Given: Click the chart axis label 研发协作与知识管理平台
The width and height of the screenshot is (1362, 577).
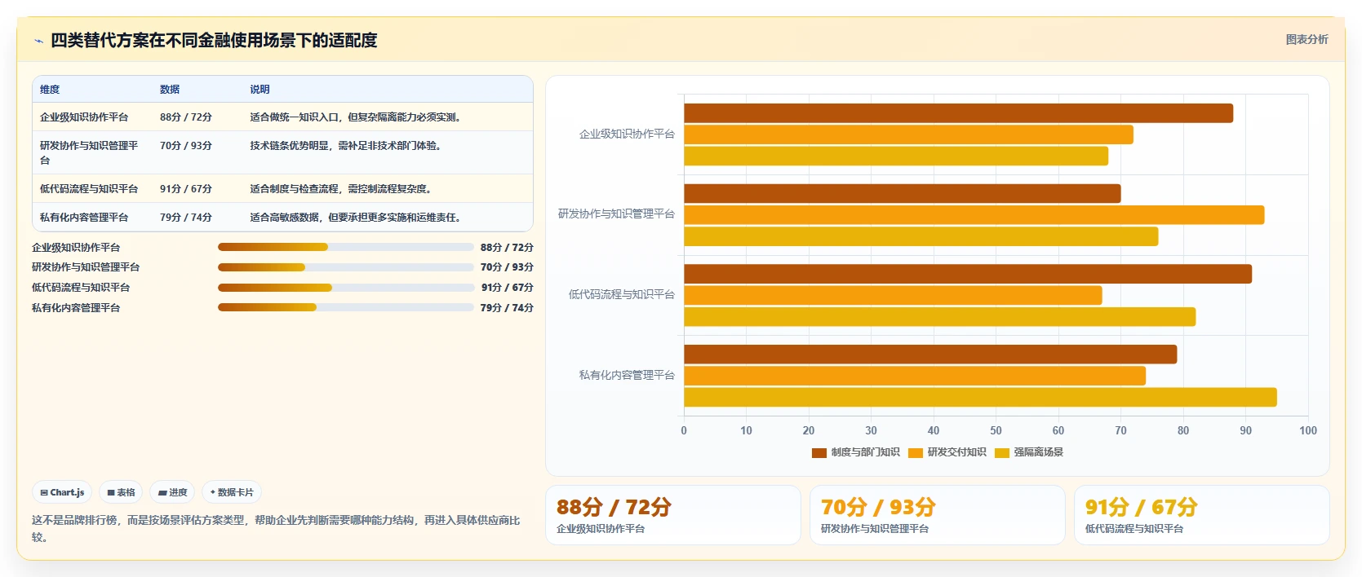Looking at the screenshot, I should pyautogui.click(x=616, y=214).
